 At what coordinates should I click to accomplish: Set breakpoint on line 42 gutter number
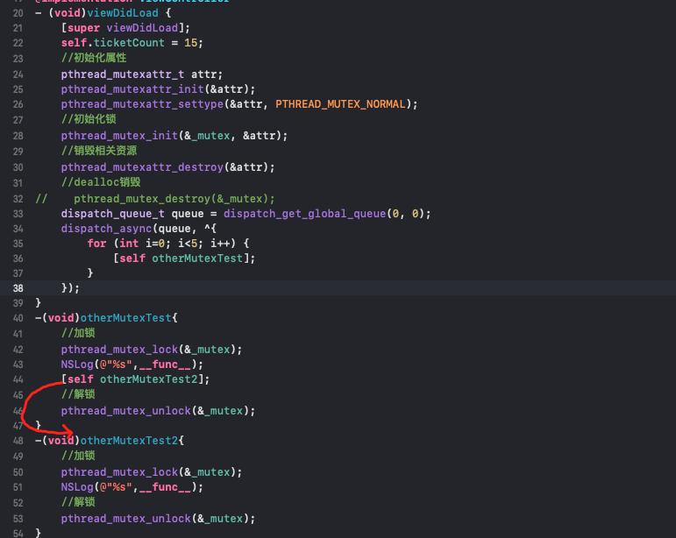tap(18, 349)
